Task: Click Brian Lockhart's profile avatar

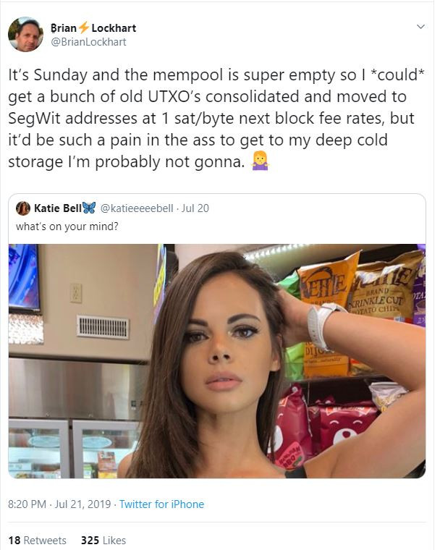Action: pos(25,35)
